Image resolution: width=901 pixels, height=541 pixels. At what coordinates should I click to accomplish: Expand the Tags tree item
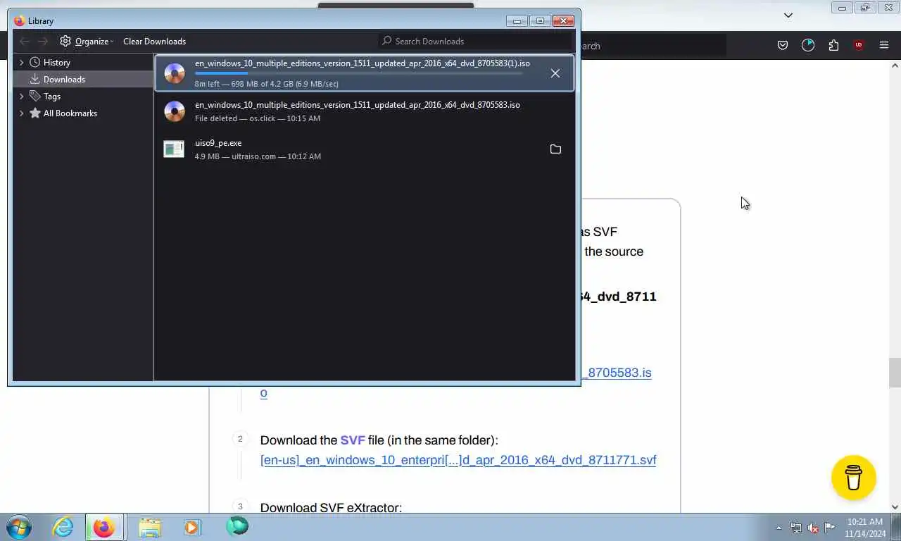coord(21,97)
